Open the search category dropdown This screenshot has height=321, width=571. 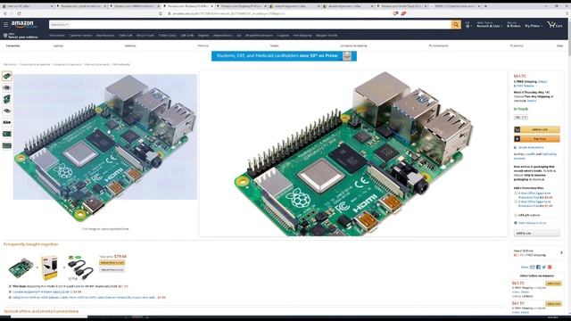click(x=59, y=24)
